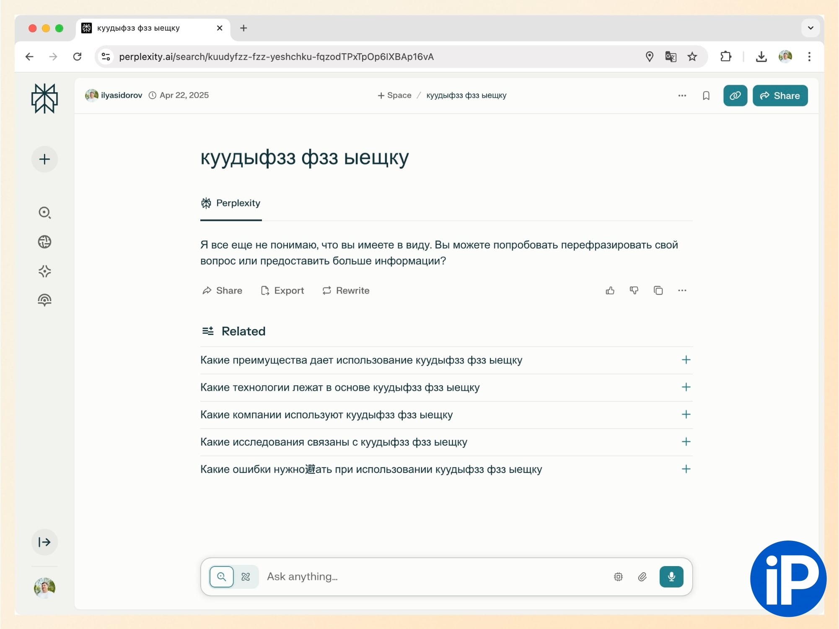This screenshot has width=839, height=629.
Task: Open the Discover globe icon in the sidebar
Action: 44,242
